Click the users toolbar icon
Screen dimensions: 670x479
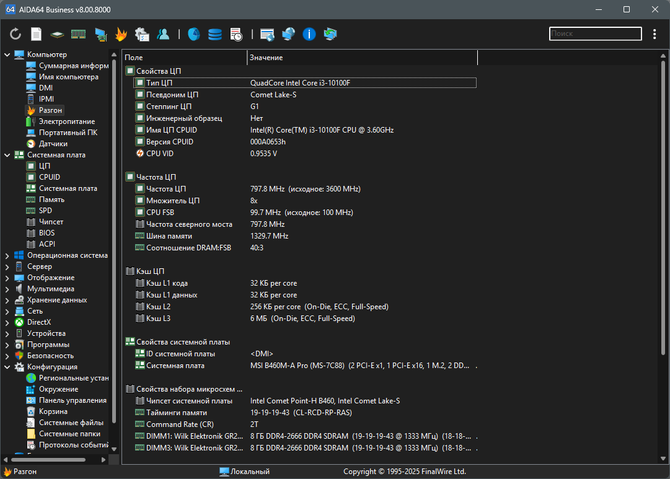(163, 33)
